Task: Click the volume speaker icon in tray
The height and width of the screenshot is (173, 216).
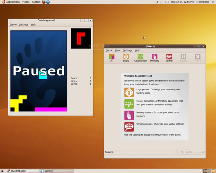Action: [162, 2]
